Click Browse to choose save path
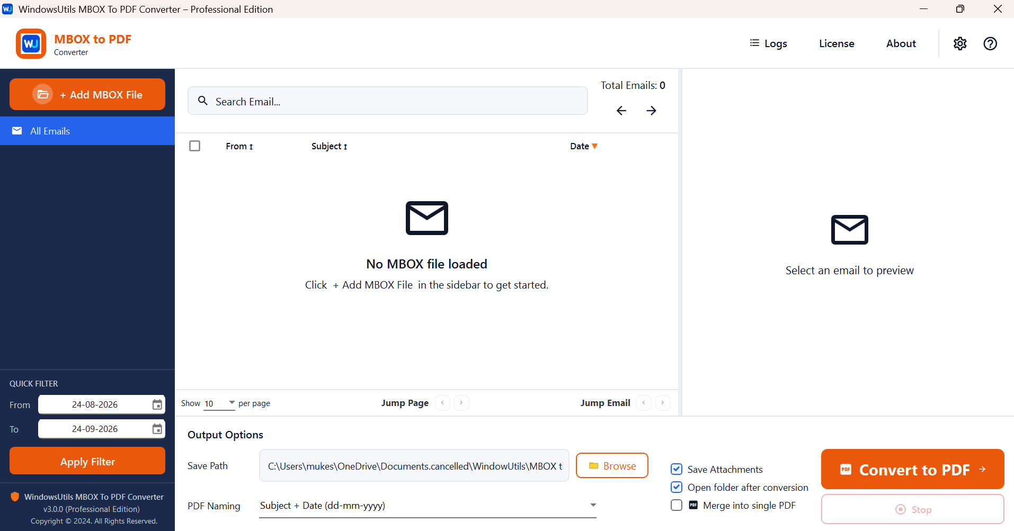Screen dimensions: 1014x531 (612, 465)
